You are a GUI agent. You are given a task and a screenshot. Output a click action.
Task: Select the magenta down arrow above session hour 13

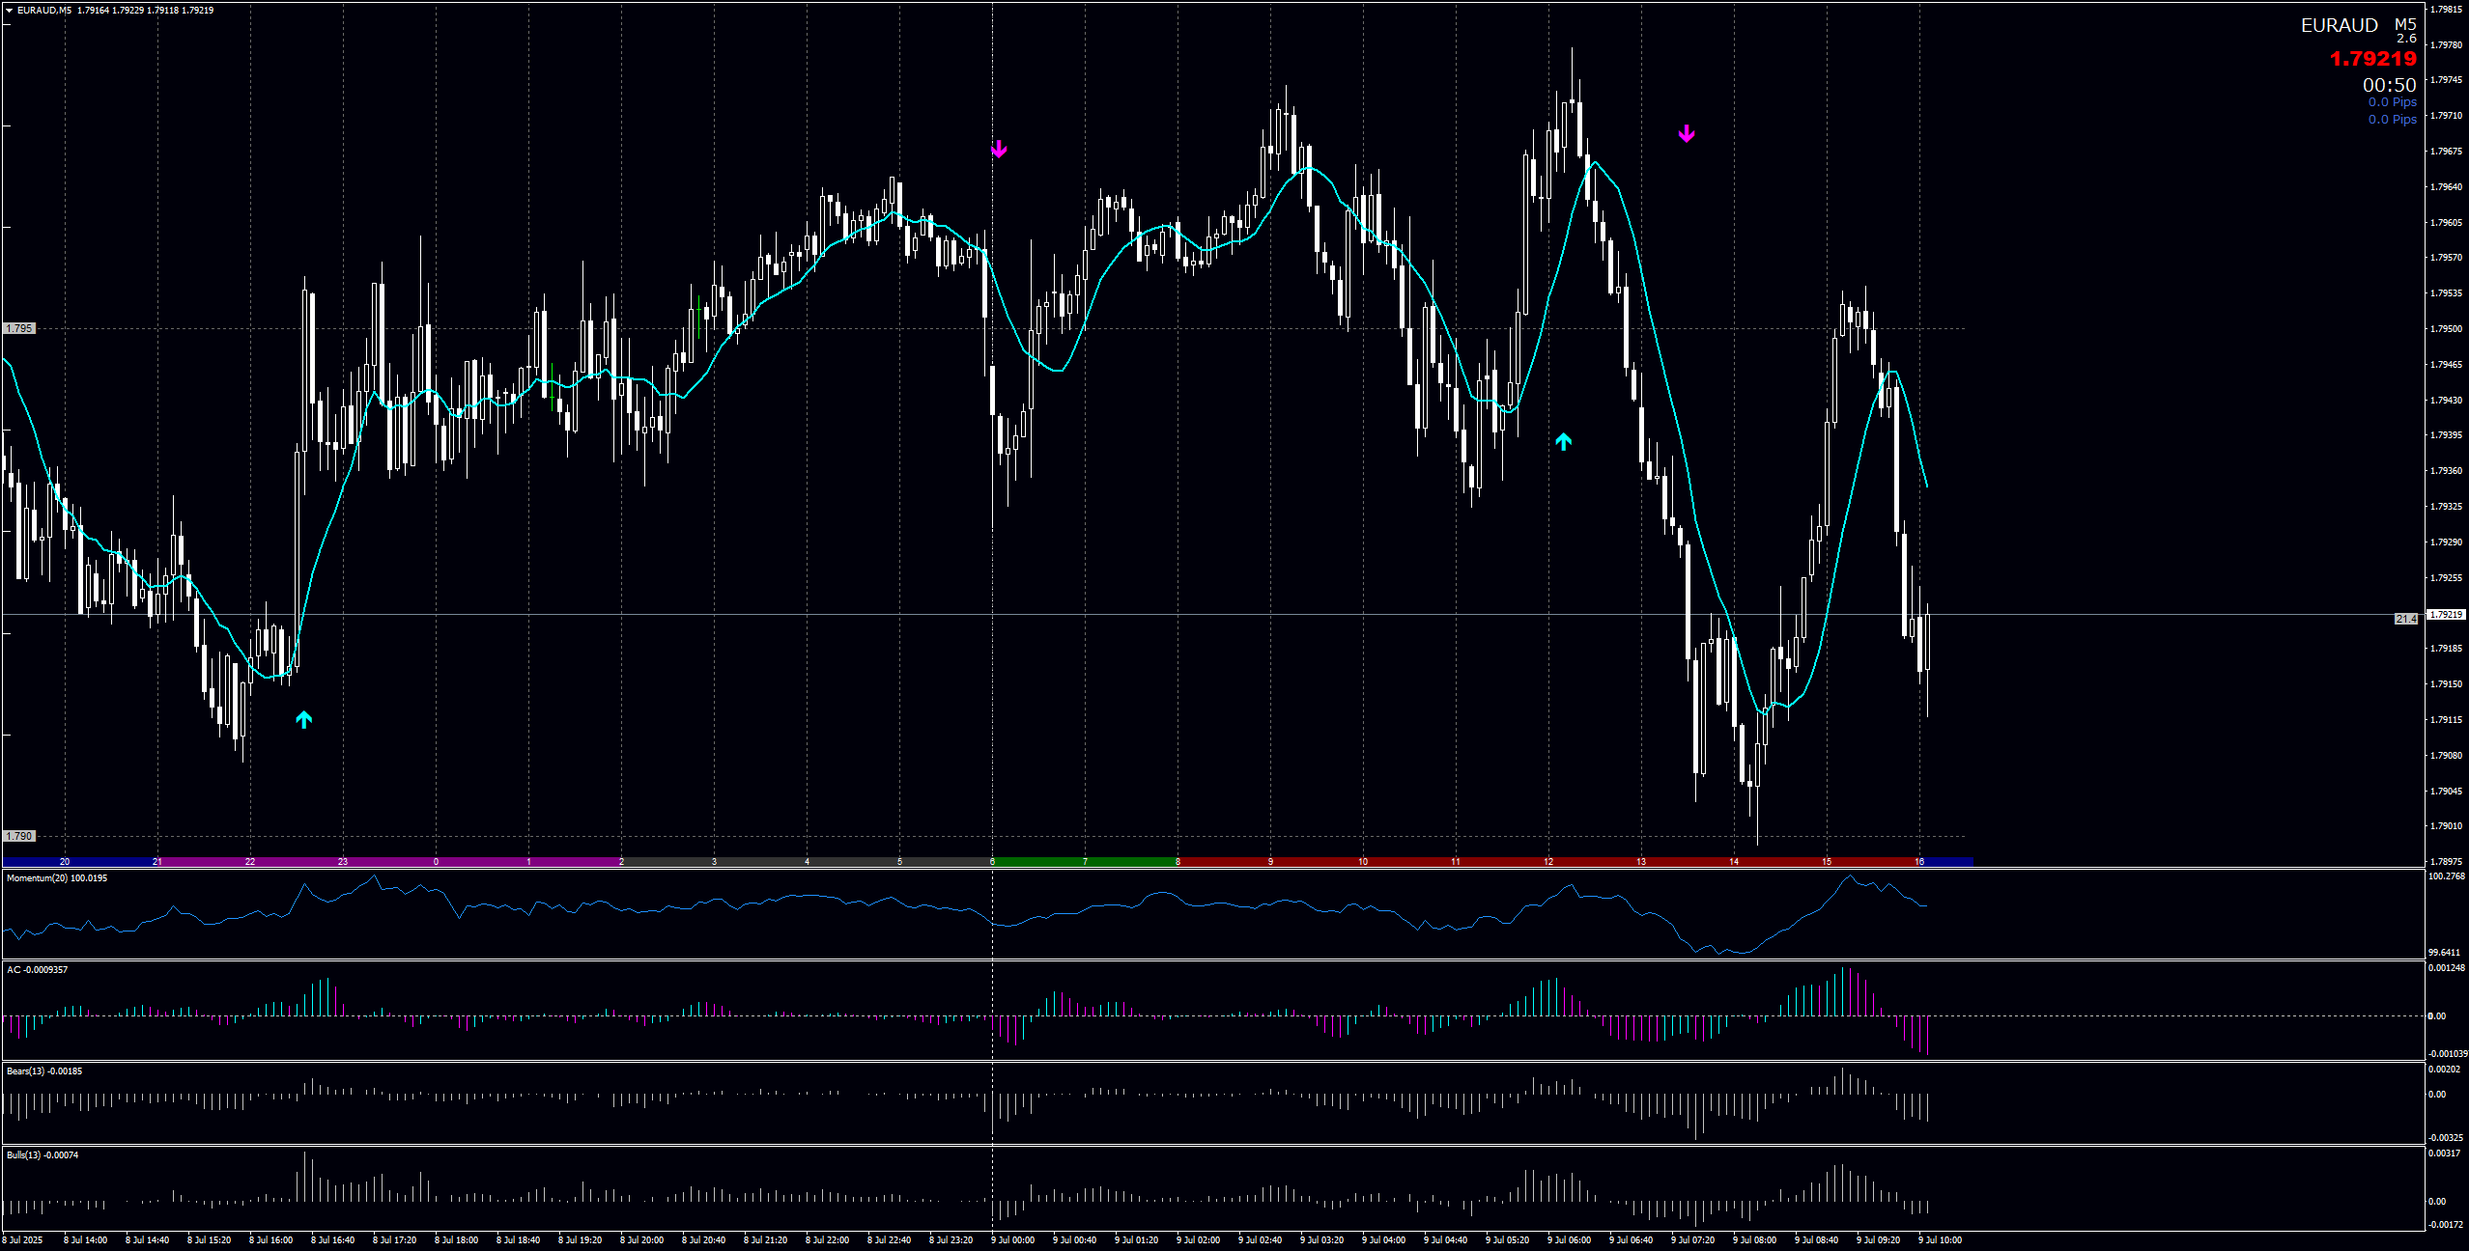pos(1686,133)
